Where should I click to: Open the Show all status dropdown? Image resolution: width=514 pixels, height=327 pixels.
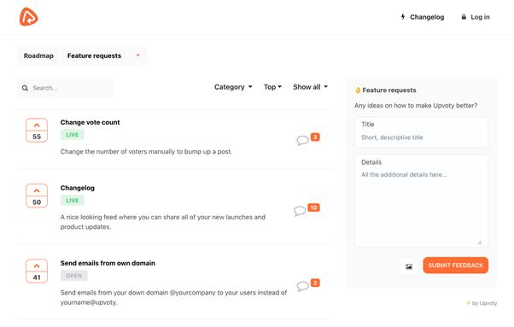[x=310, y=87]
